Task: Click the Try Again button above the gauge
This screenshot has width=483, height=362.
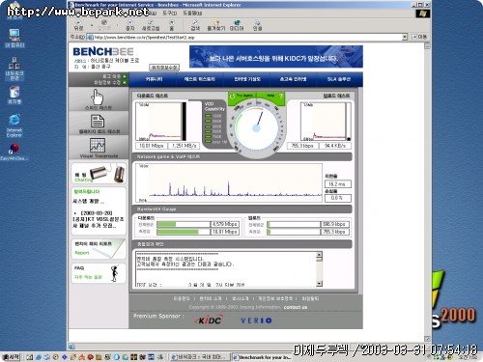Action: point(242,96)
